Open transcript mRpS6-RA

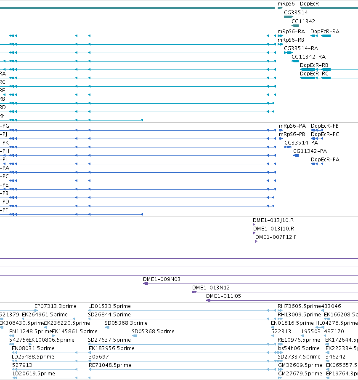[x=280, y=36]
